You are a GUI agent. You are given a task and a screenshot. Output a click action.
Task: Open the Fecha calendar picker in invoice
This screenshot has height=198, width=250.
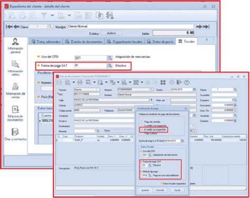click(194, 90)
